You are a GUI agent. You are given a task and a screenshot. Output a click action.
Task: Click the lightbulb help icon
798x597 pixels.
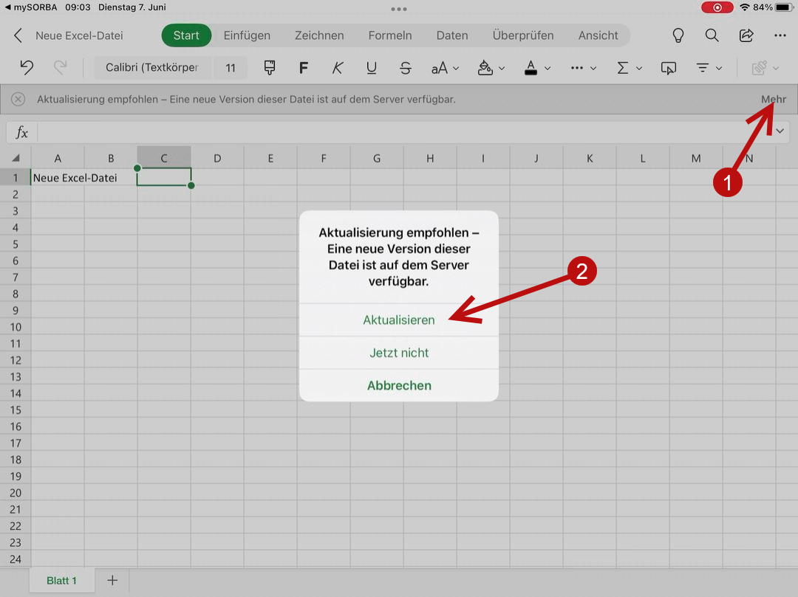(678, 35)
